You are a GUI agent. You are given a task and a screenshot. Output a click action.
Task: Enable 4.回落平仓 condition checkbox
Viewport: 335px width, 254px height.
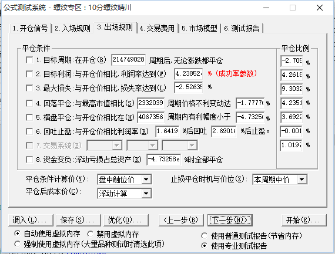pos(29,103)
